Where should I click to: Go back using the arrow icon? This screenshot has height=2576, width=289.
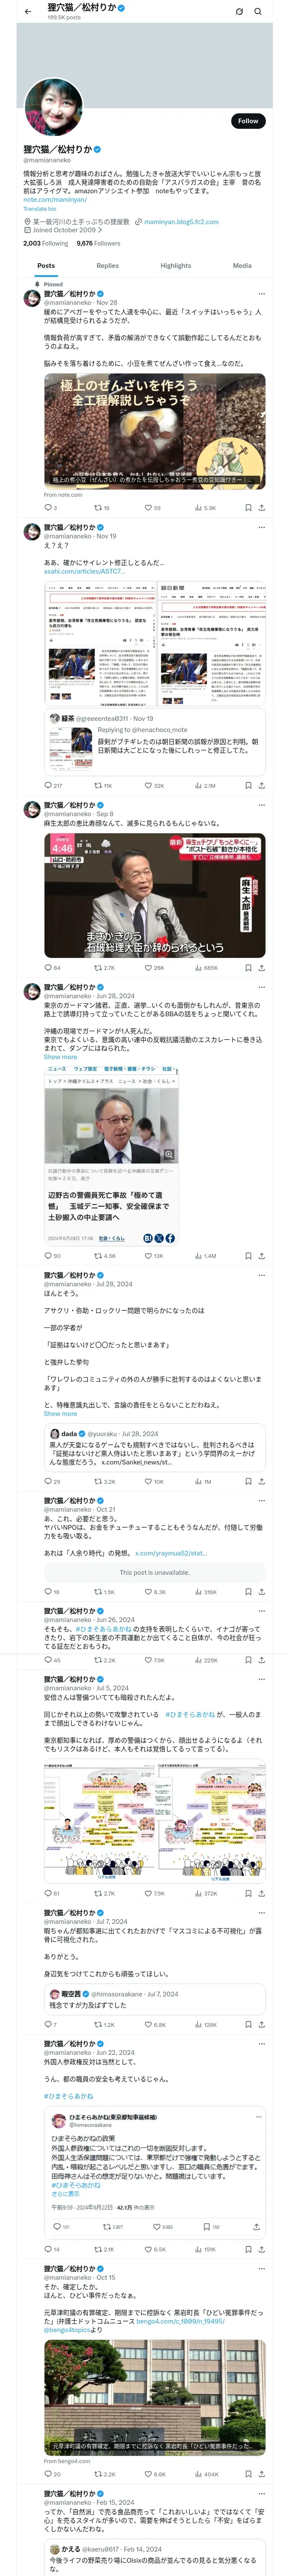point(28,12)
